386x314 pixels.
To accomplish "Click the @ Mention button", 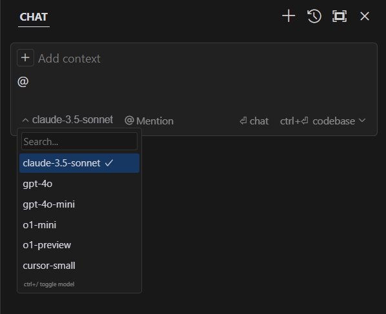I will coord(149,121).
